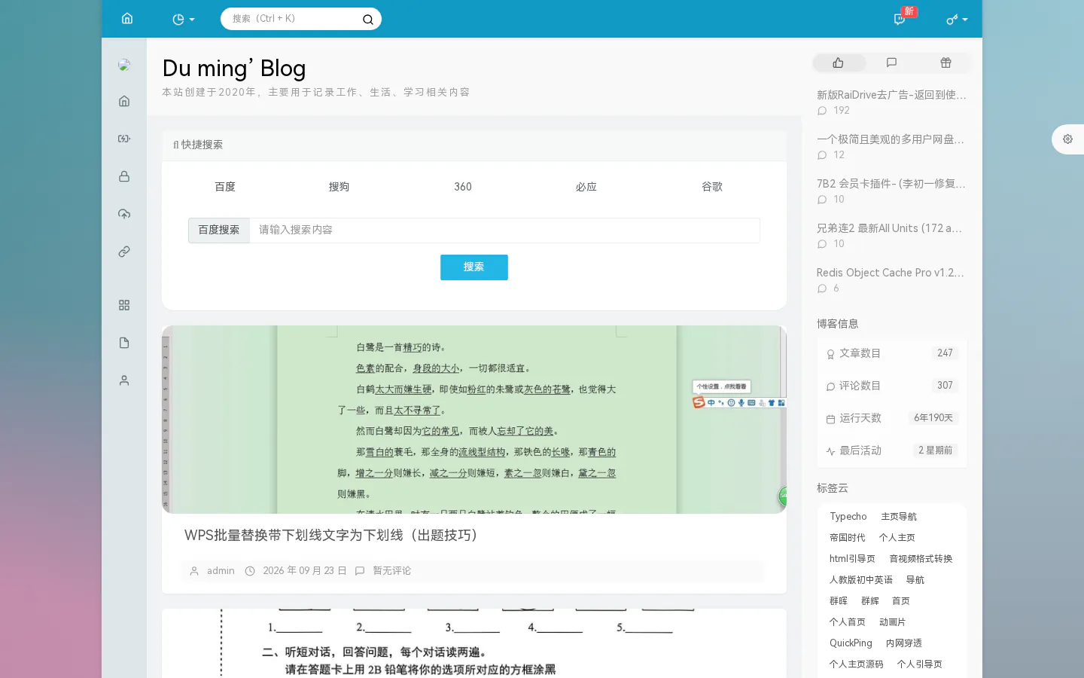This screenshot has height=678, width=1084.
Task: Select the 必应 search engine tab
Action: (586, 187)
